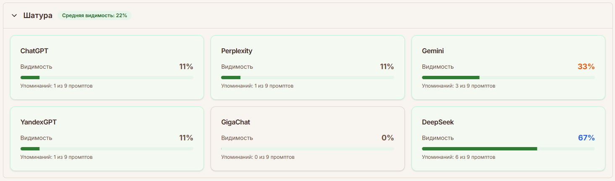
Task: Collapse the Шатура section chevron
Action: coord(15,16)
